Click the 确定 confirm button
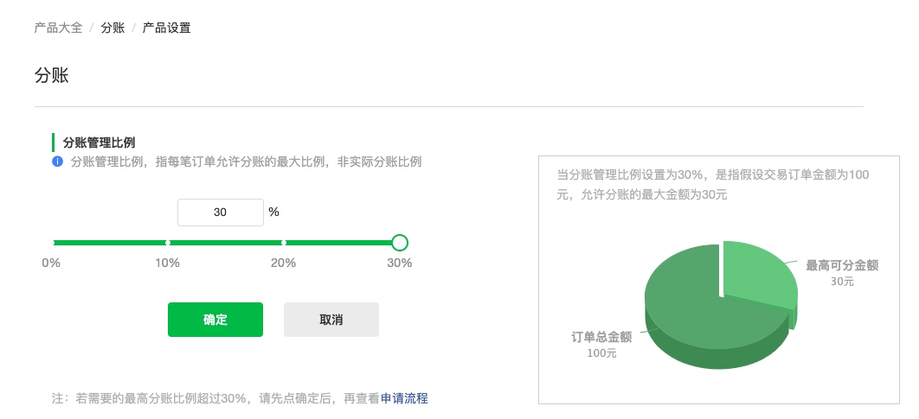 (215, 320)
